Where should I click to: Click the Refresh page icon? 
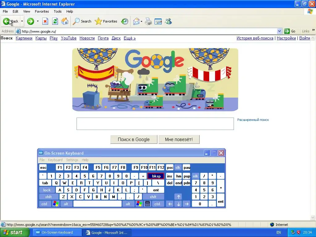click(55, 21)
